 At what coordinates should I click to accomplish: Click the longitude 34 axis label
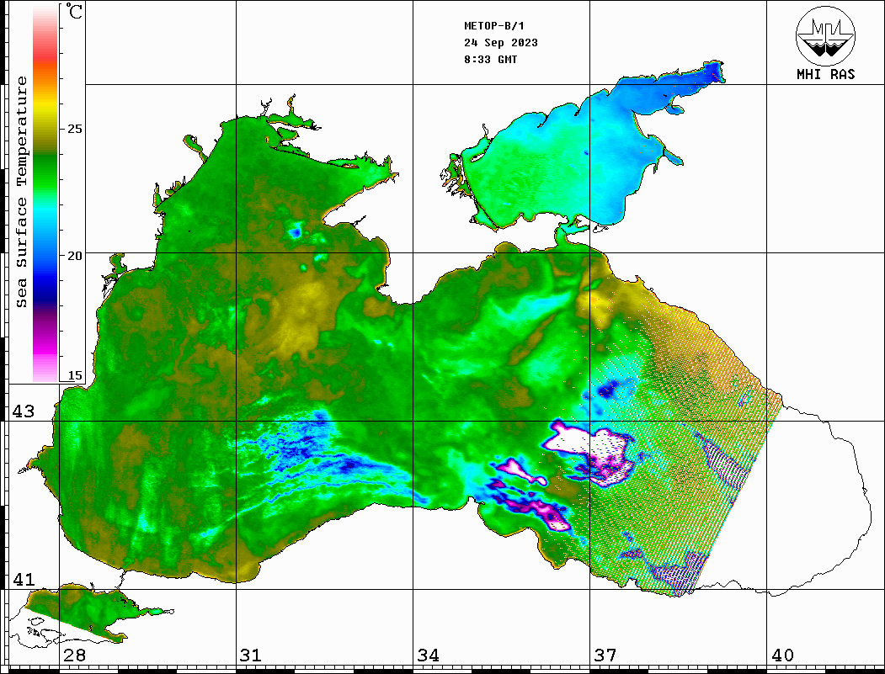point(428,655)
